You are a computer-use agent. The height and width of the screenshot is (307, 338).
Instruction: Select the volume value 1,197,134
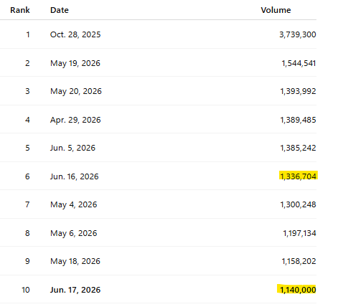(x=299, y=233)
